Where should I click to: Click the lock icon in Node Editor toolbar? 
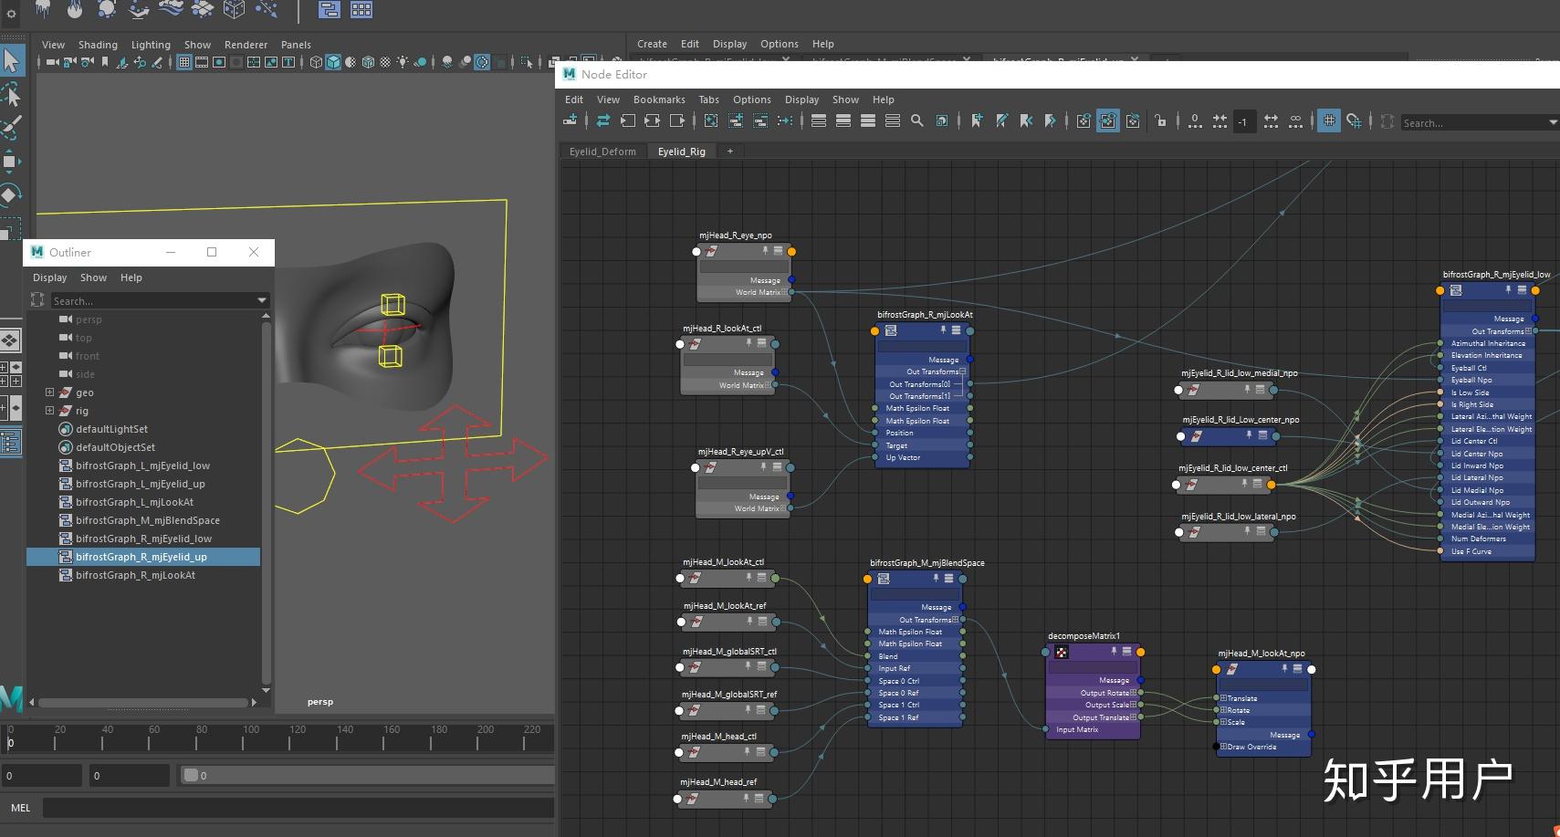click(1160, 120)
